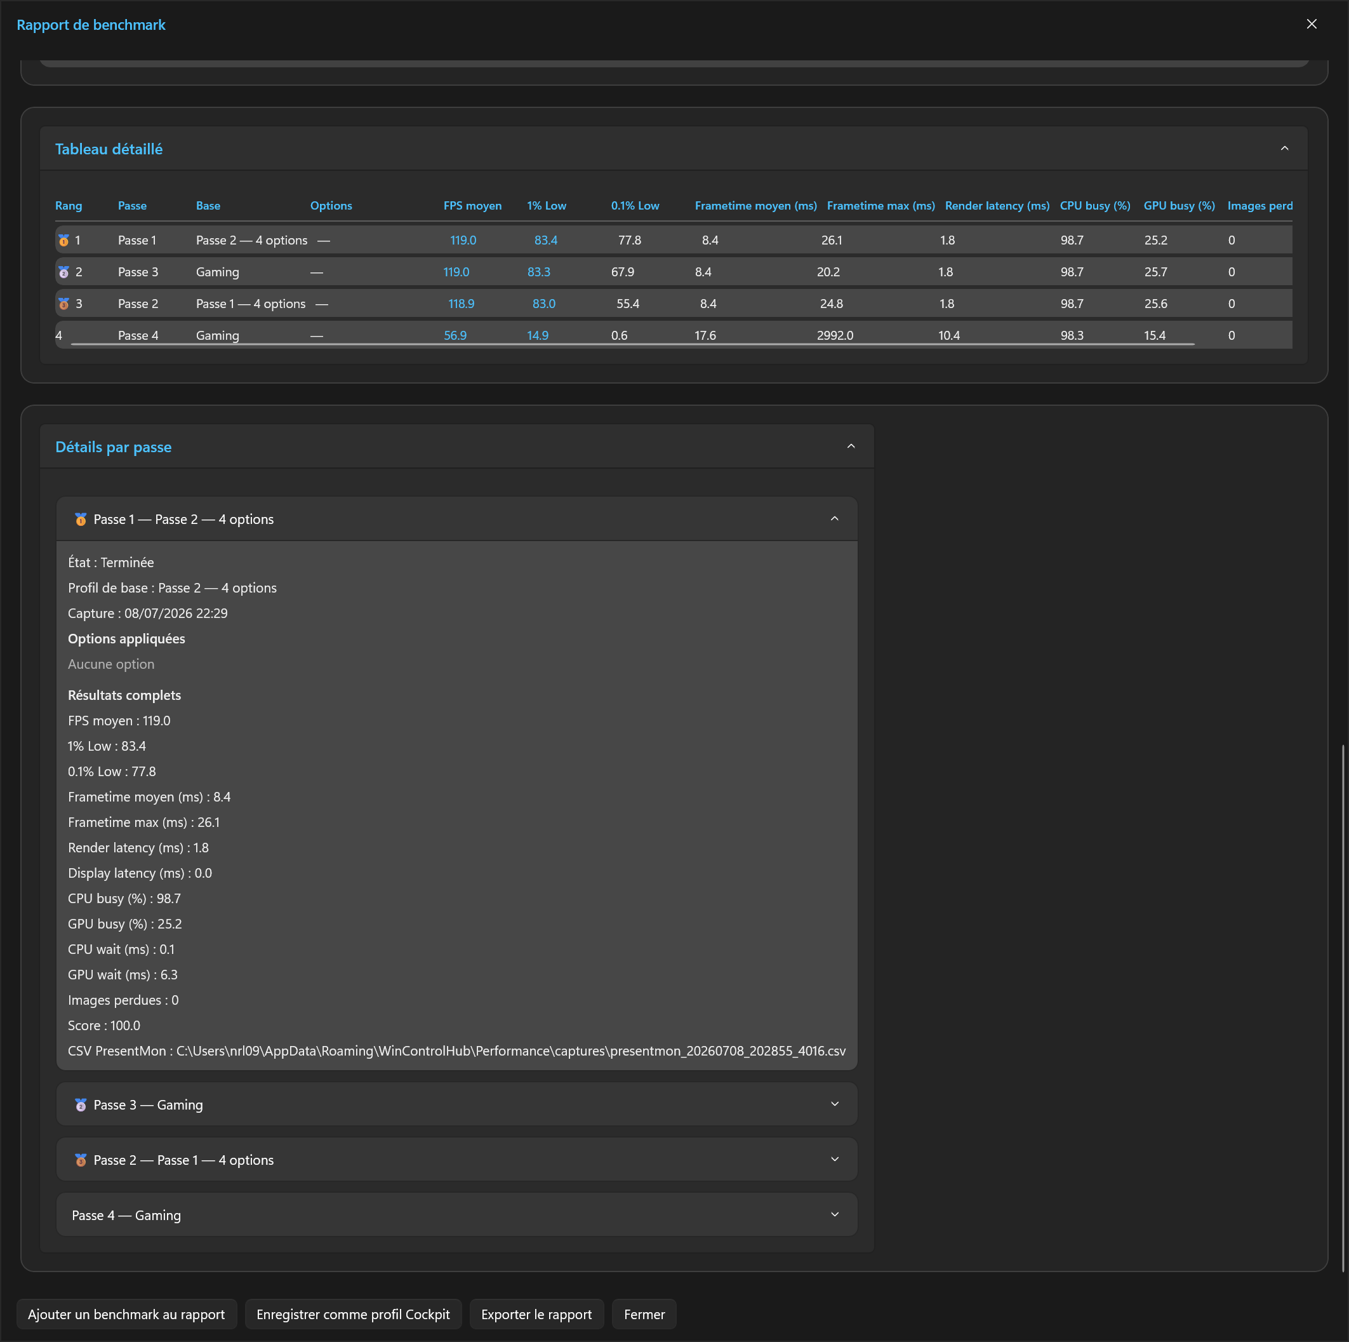Expand the Passe 4 — Gaming panel

(x=834, y=1214)
